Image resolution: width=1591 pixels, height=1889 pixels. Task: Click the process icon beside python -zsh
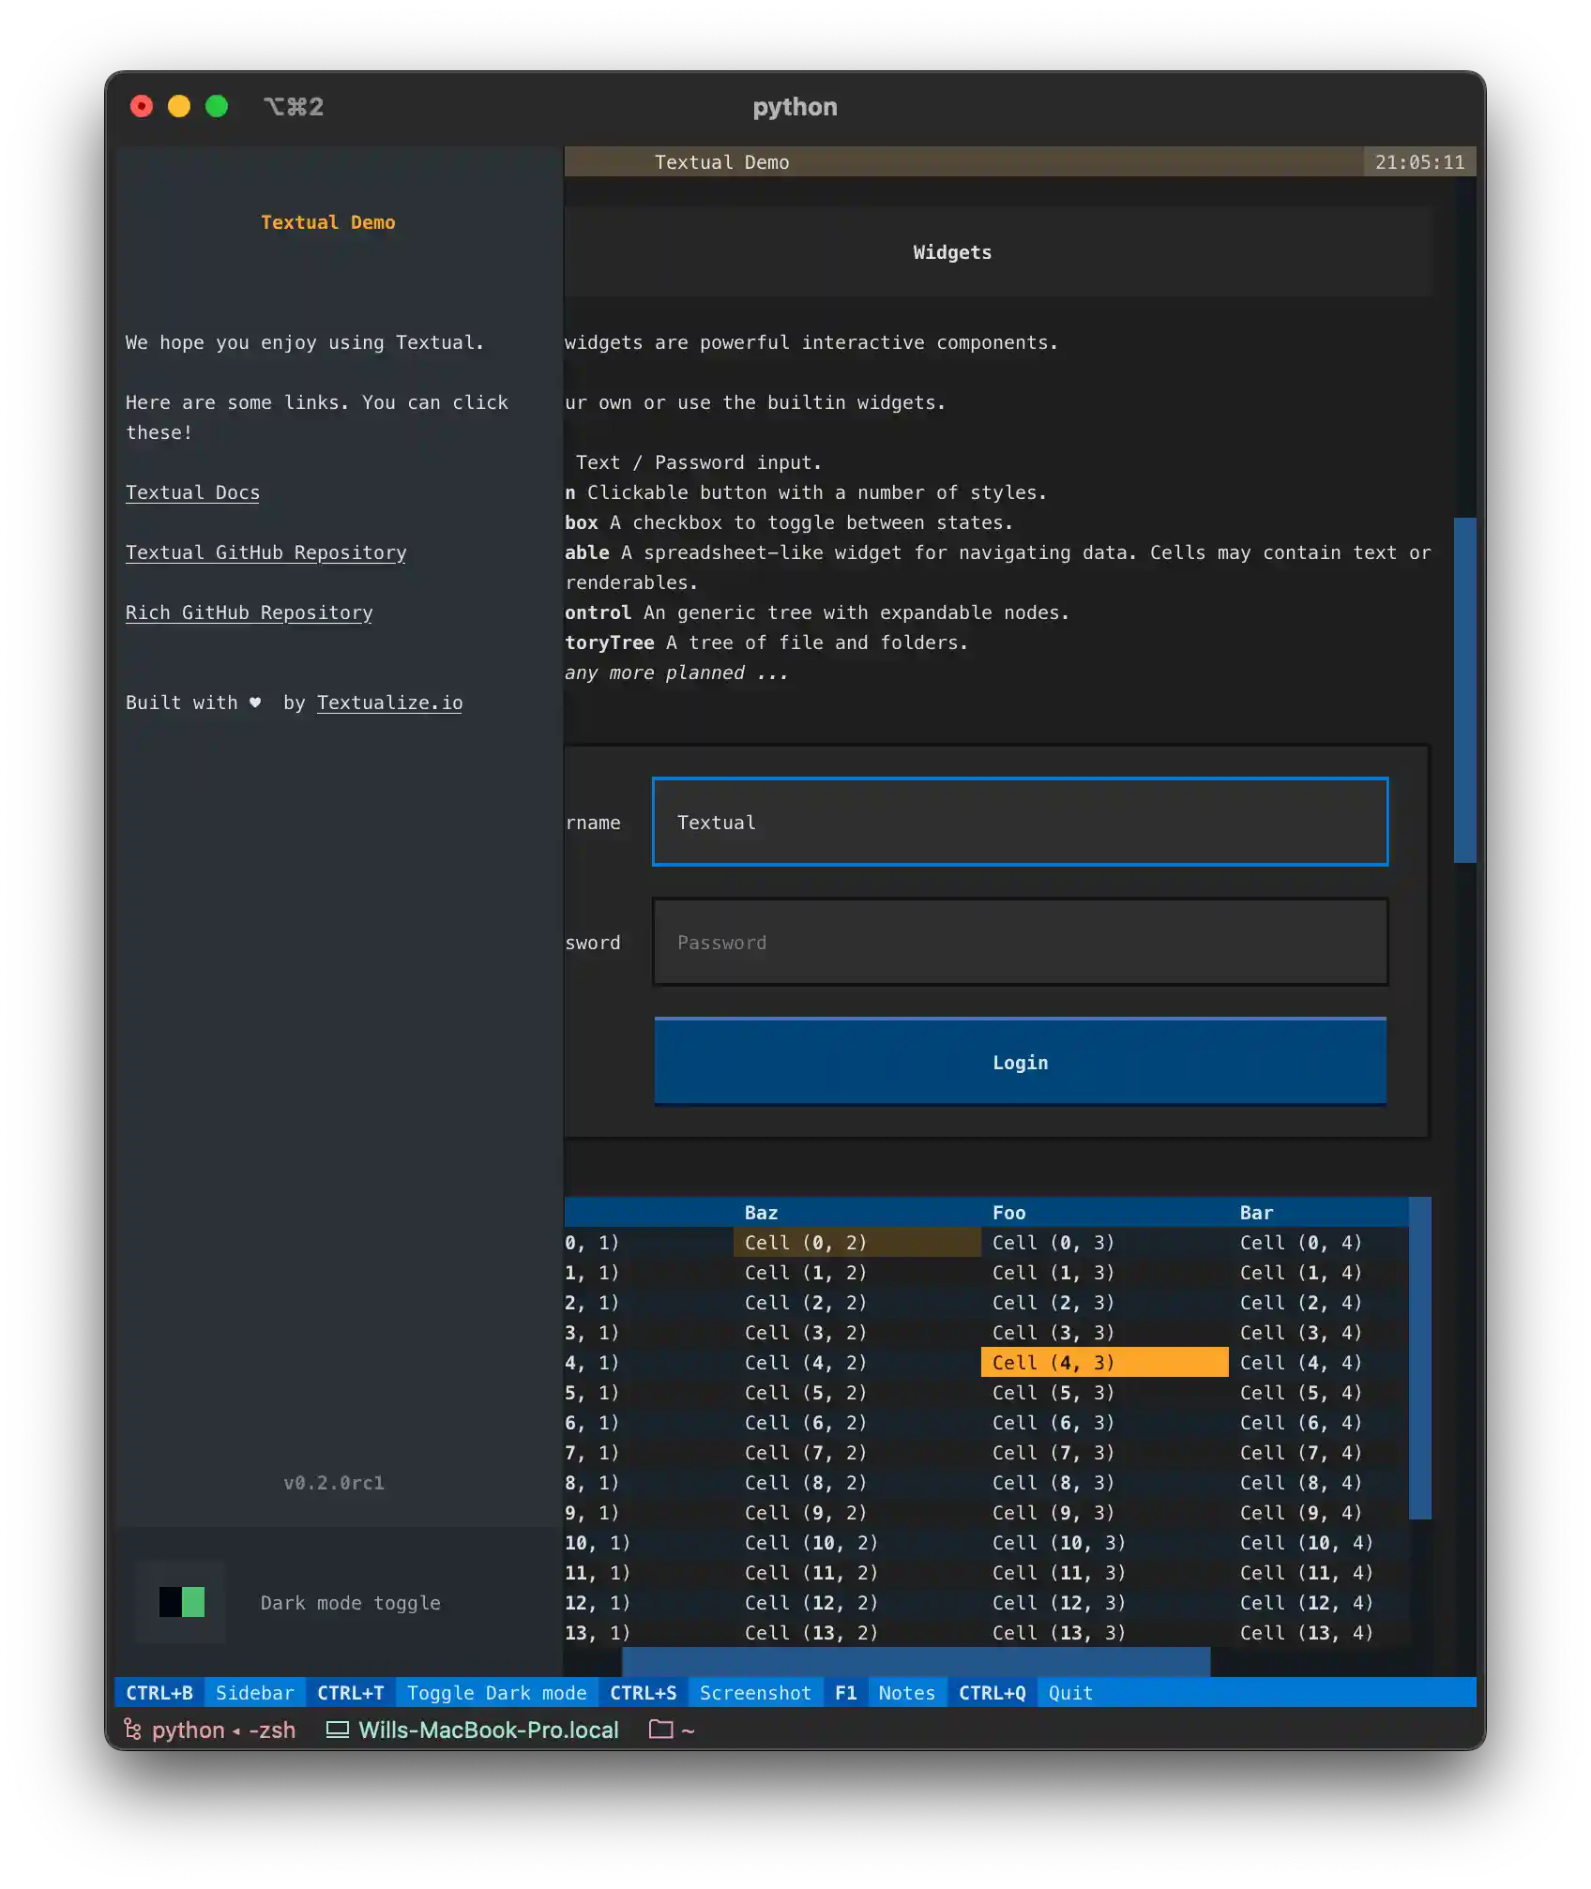point(133,1729)
